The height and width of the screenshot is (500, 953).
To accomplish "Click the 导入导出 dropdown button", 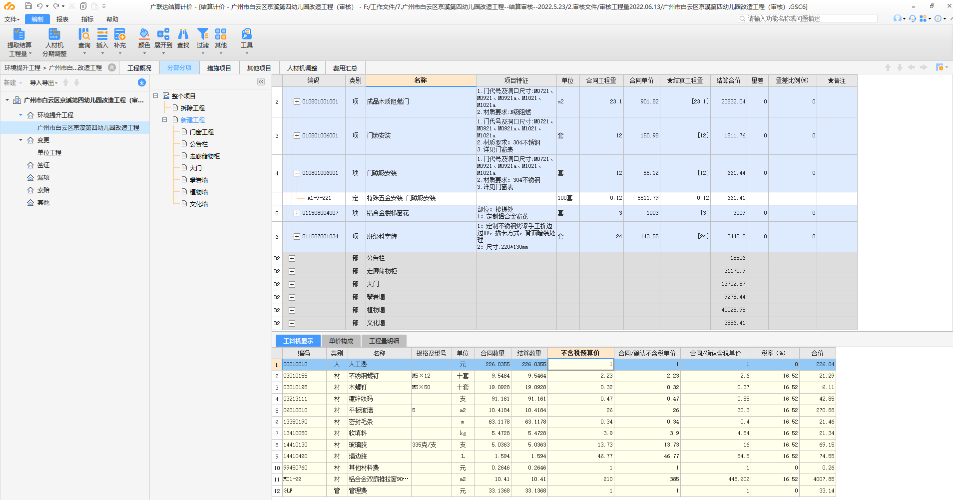I will tap(43, 82).
